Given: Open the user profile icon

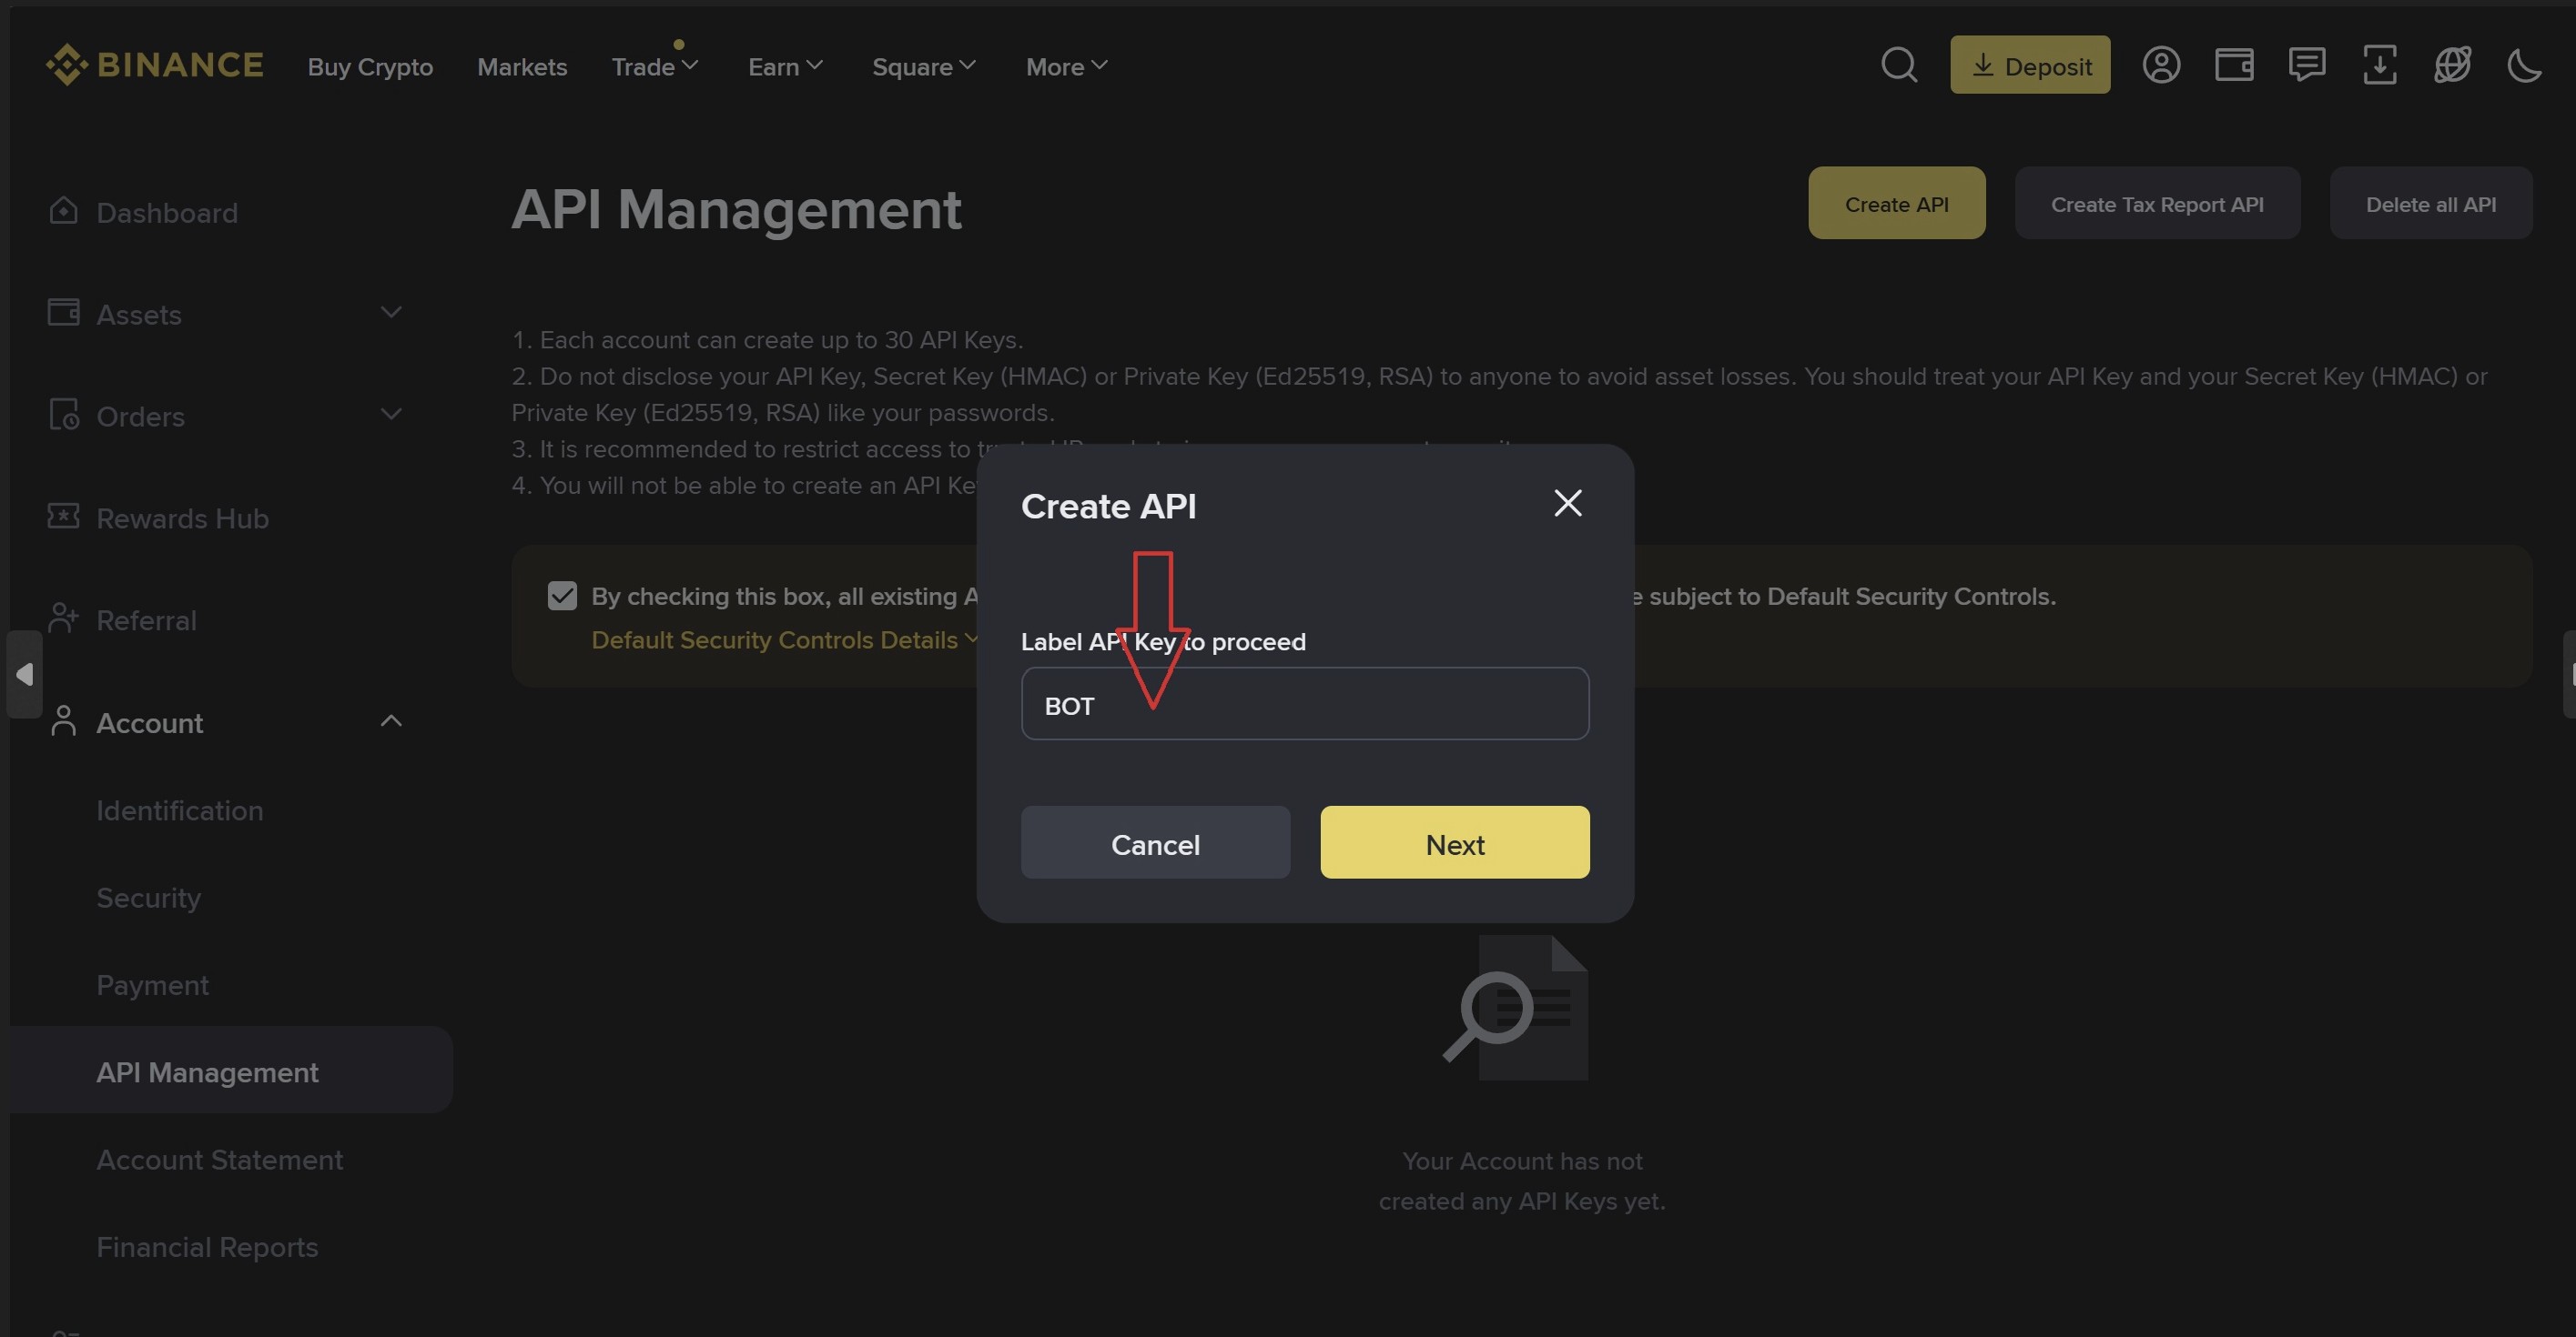Looking at the screenshot, I should pyautogui.click(x=2161, y=66).
